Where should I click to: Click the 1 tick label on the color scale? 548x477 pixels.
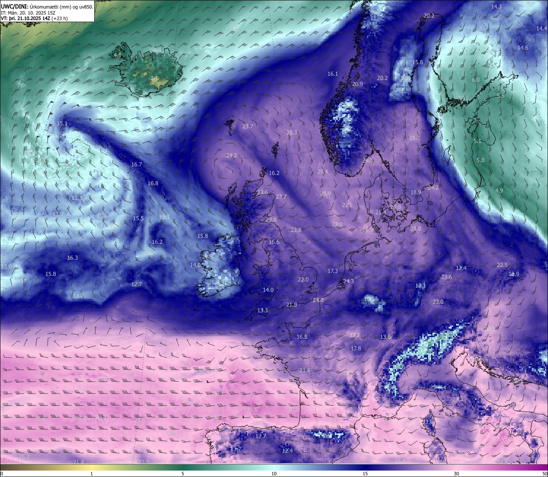click(91, 474)
